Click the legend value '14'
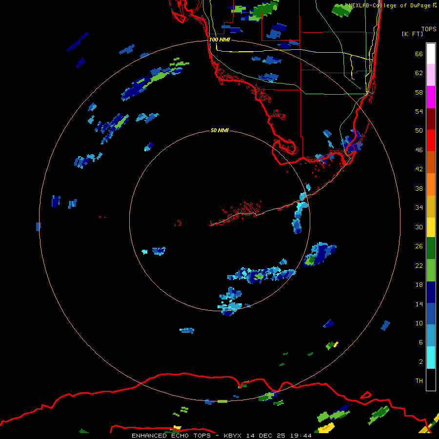This screenshot has width=439, height=439. pos(419,304)
